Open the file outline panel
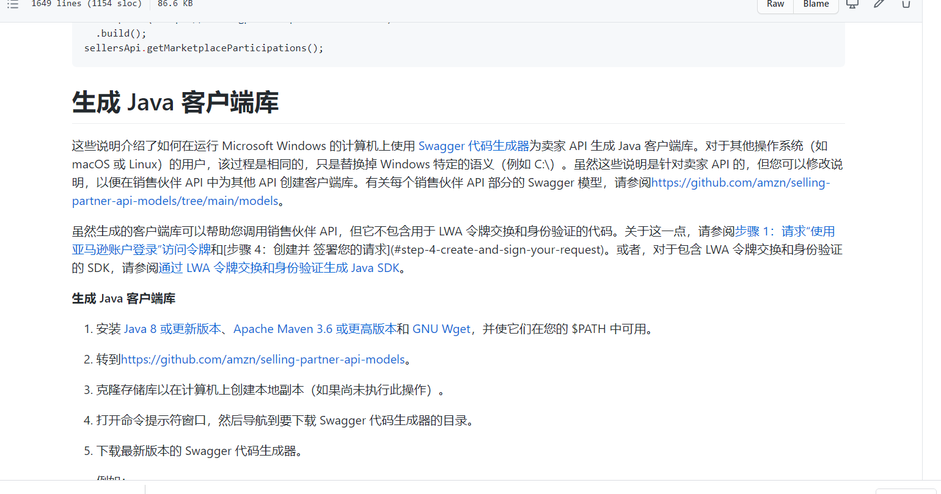Image resolution: width=941 pixels, height=494 pixels. pyautogui.click(x=13, y=4)
